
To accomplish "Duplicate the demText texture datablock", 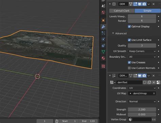I will (x=149, y=82).
